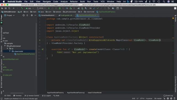Image resolution: width=177 pixels, height=100 pixels.
Task: Click the UTF-8 encoding status entry
Action: pyautogui.click(x=142, y=99)
